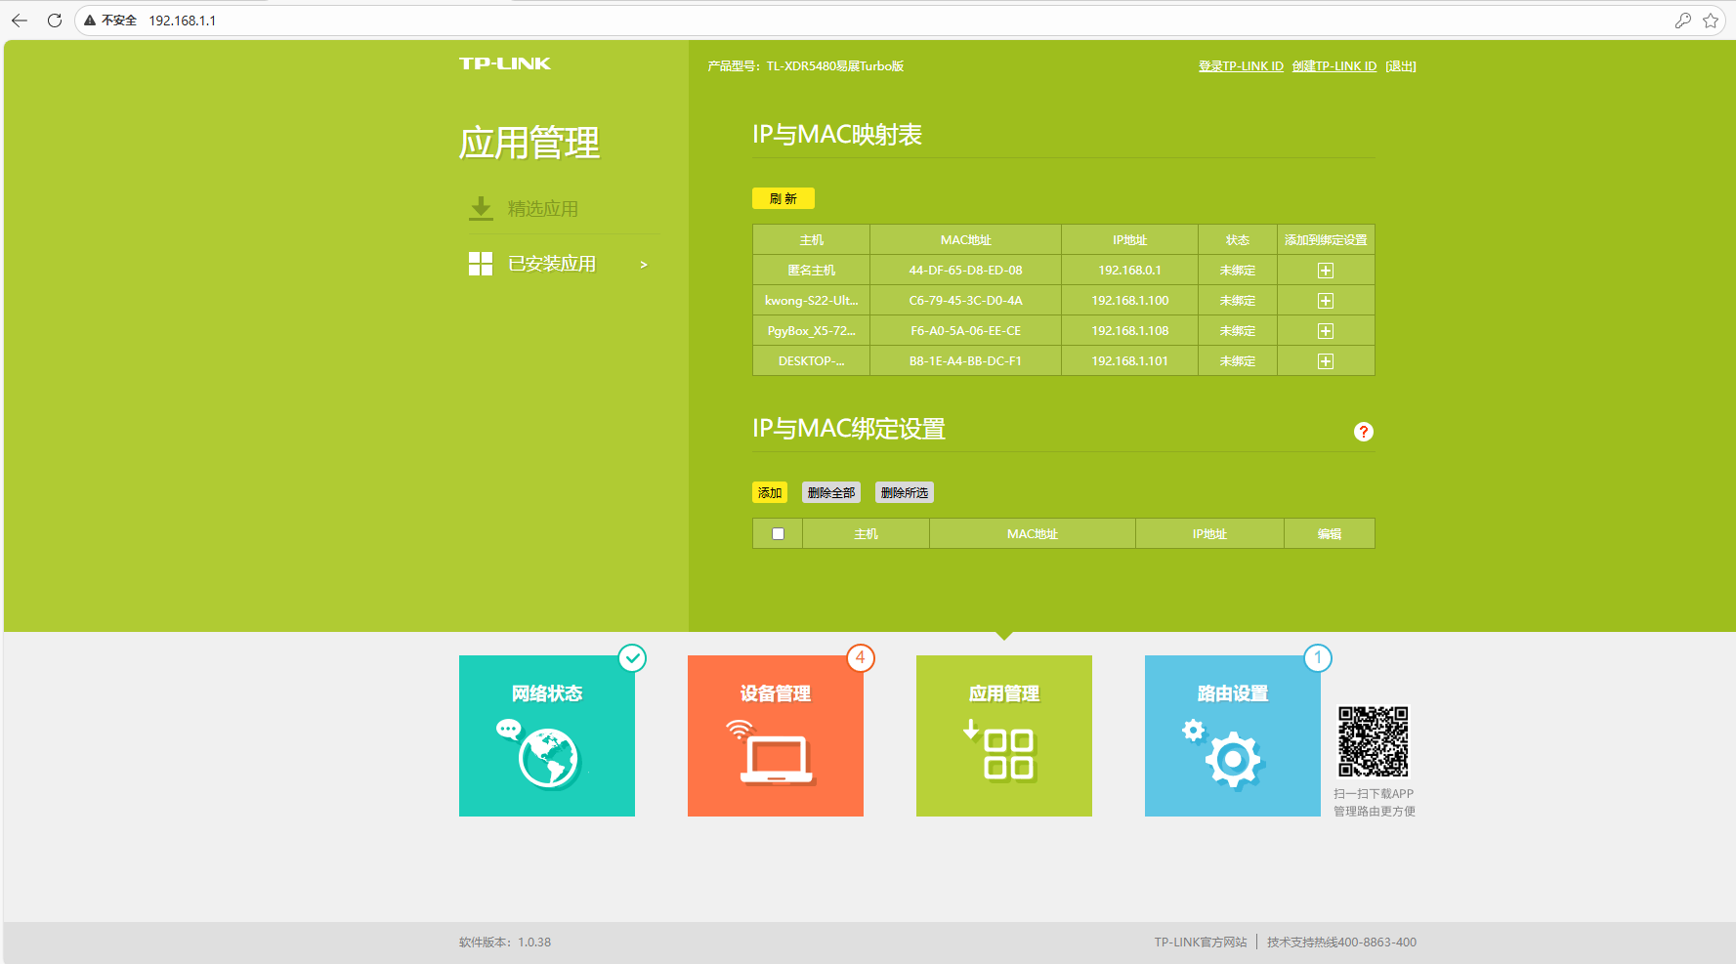The image size is (1736, 964).
Task: Click plus icon for PgyBox_X5 row
Action: (1325, 331)
